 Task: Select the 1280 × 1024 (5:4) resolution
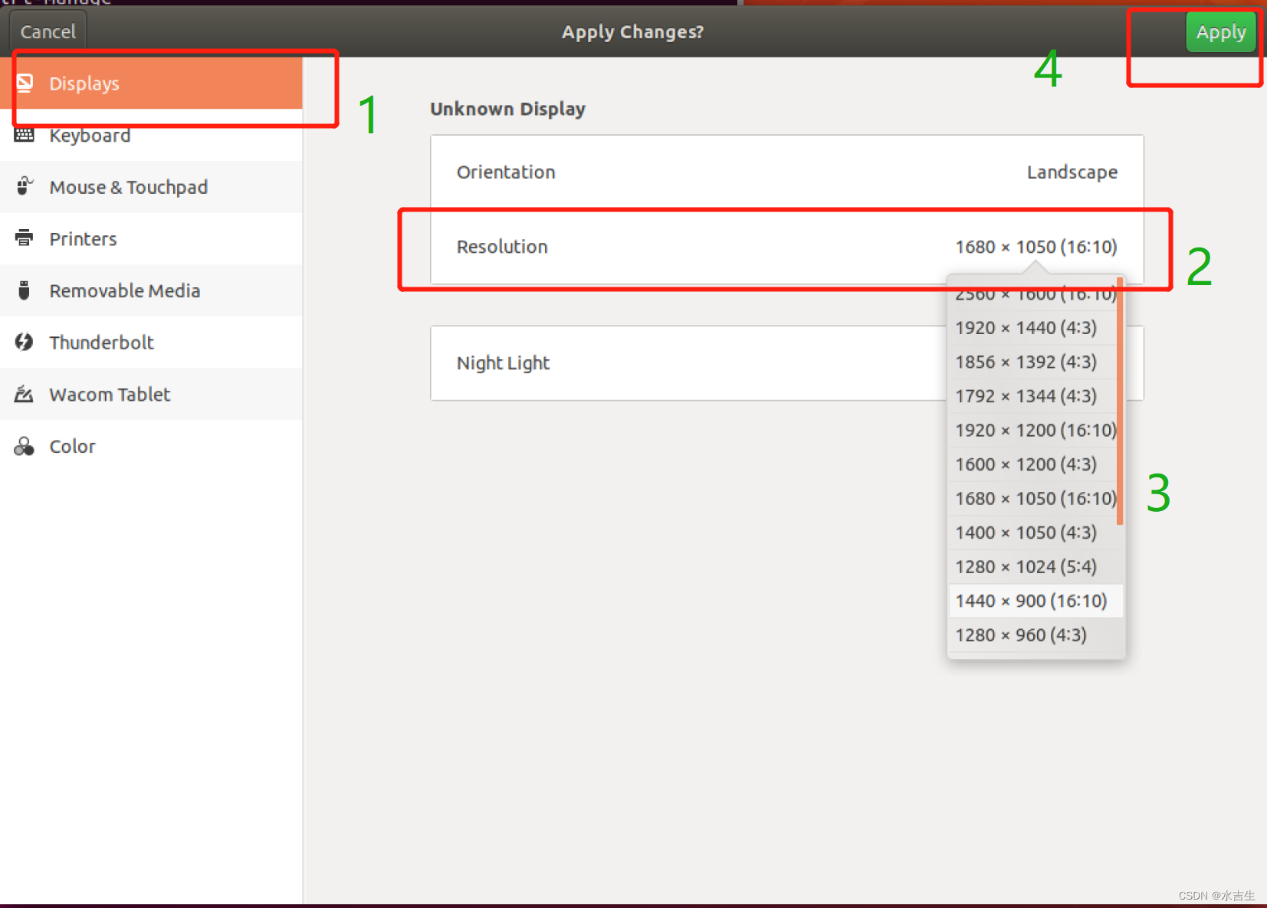[1024, 566]
